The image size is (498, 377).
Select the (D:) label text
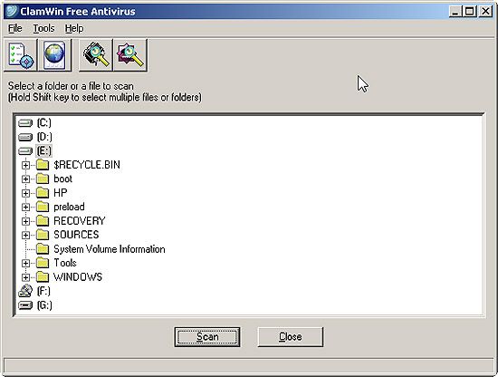point(44,137)
